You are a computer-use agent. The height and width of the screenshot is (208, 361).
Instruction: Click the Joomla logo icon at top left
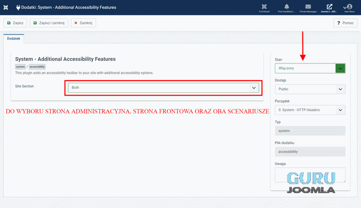[x=6, y=7]
